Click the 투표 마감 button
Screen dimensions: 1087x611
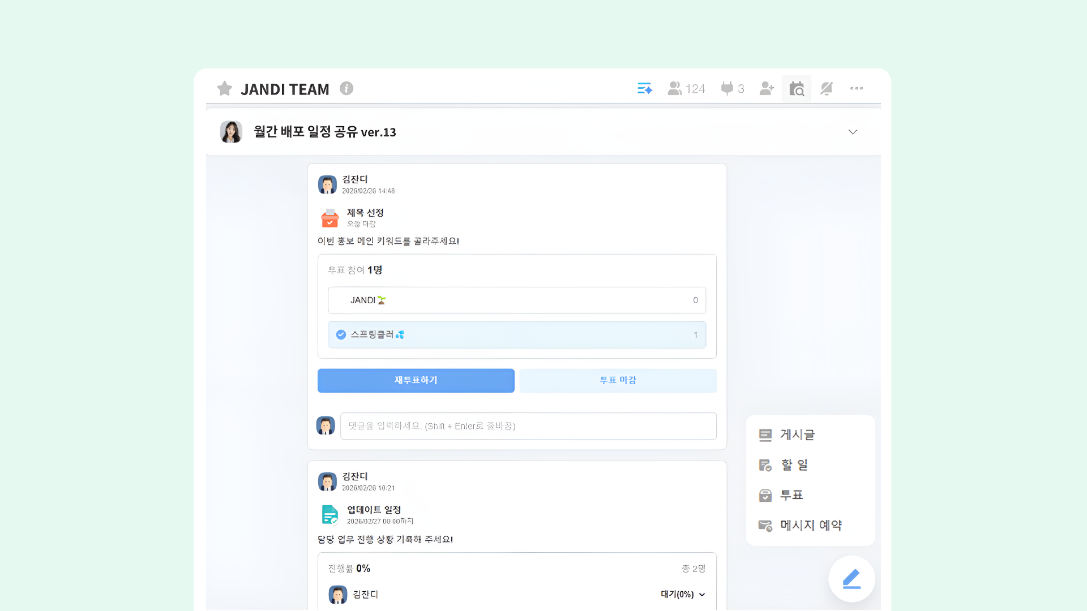[618, 381]
